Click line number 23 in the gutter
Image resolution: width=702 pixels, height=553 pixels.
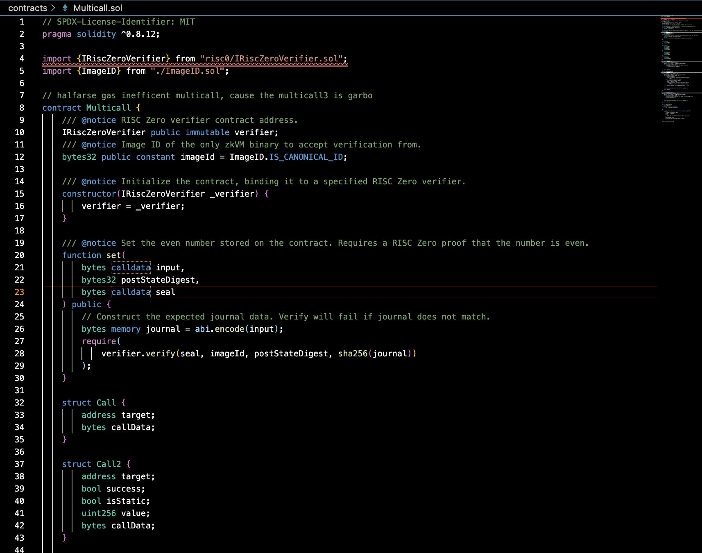19,292
